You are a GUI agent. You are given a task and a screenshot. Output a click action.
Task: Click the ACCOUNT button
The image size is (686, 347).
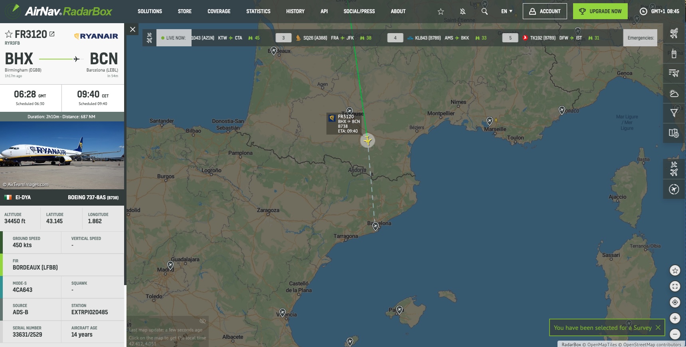tap(545, 11)
